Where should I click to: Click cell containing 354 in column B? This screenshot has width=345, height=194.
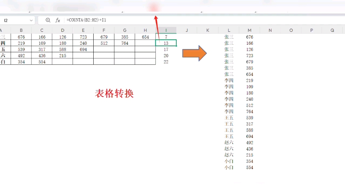pos(21,62)
